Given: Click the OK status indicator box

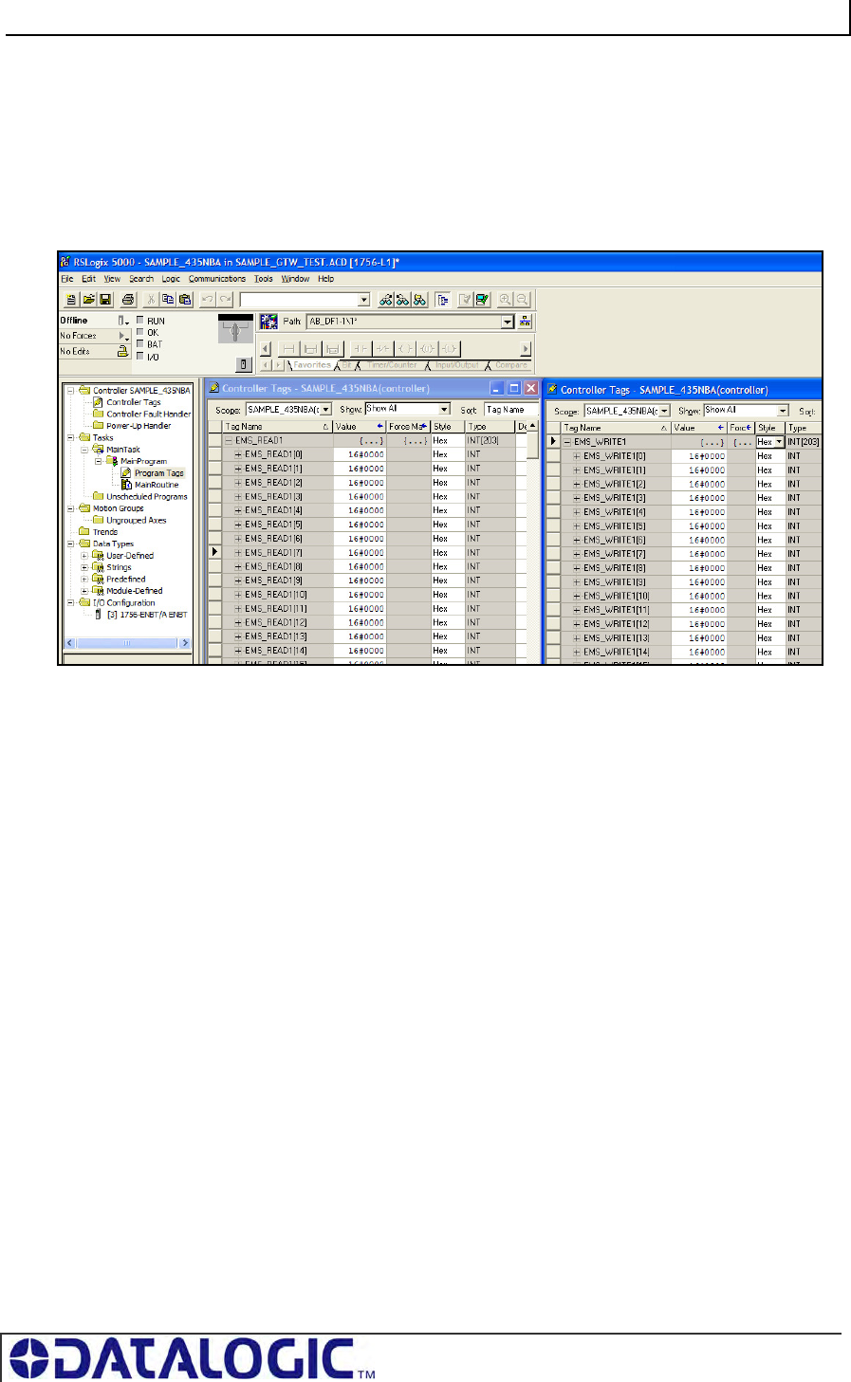Looking at the screenshot, I should pyautogui.click(x=139, y=332).
